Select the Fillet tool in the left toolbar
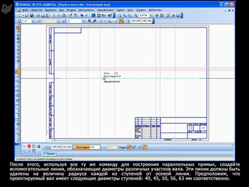 point(18,115)
